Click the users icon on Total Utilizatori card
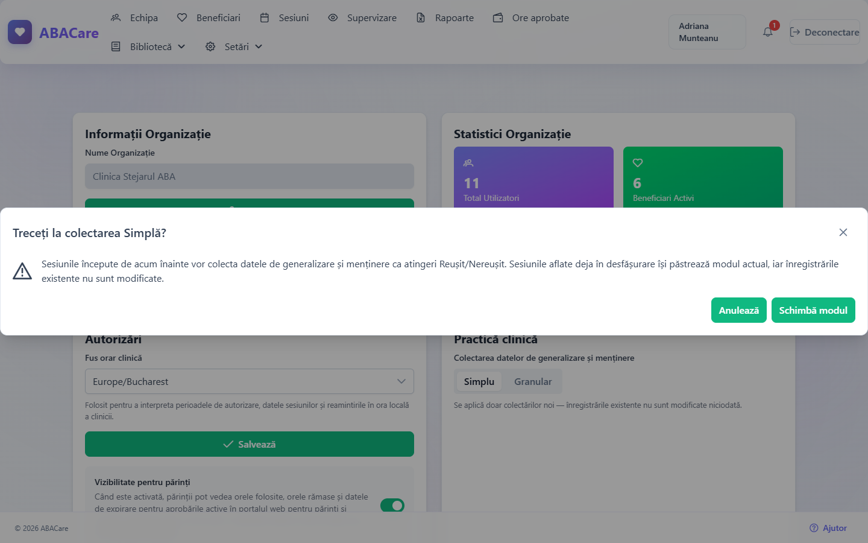 coord(468,163)
